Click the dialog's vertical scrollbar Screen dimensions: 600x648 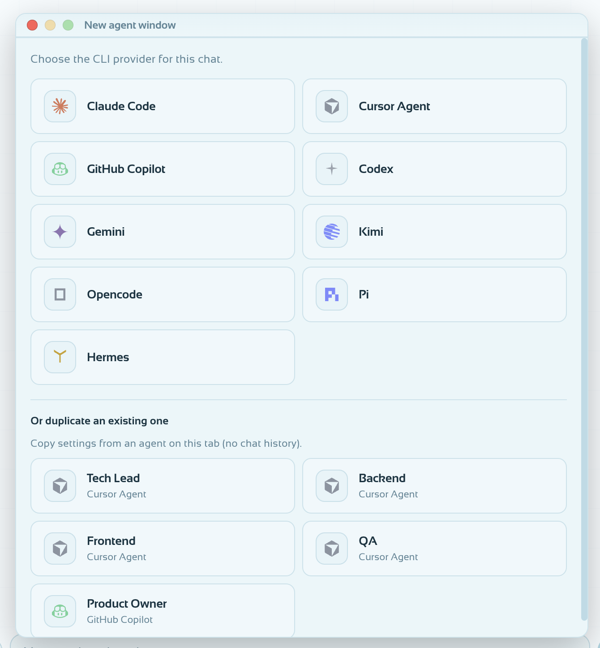[x=584, y=329]
